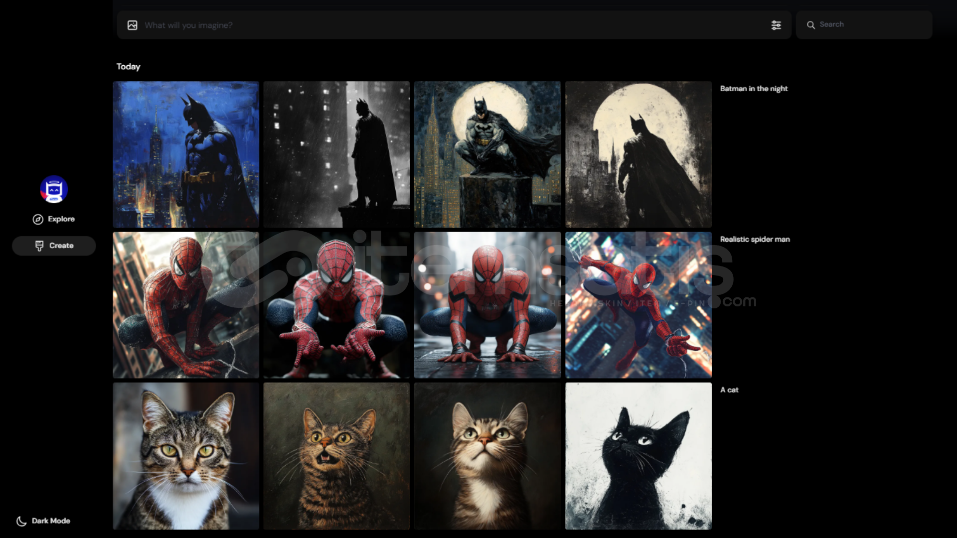Screen dimensions: 957x538
Task: Click the search magnifier icon
Action: (x=811, y=25)
